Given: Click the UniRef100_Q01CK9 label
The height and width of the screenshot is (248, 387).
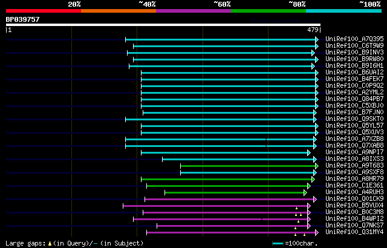Looking at the screenshot, I should (354, 199).
